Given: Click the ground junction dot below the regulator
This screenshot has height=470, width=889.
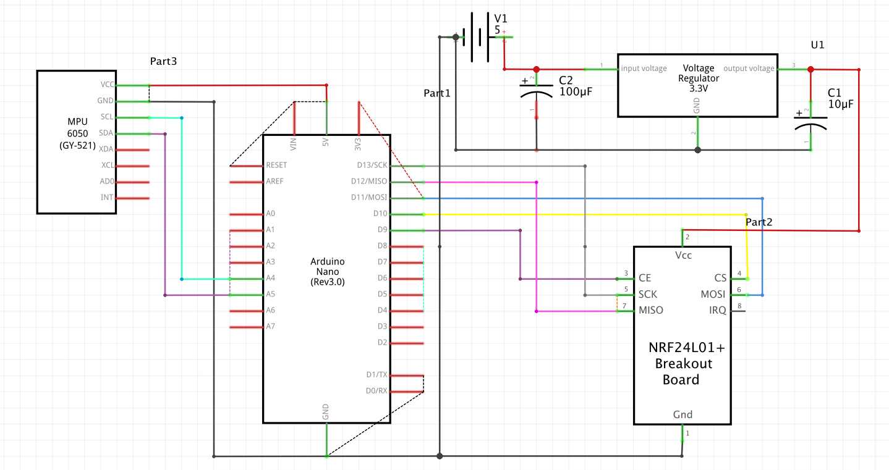Looking at the screenshot, I should [x=698, y=149].
